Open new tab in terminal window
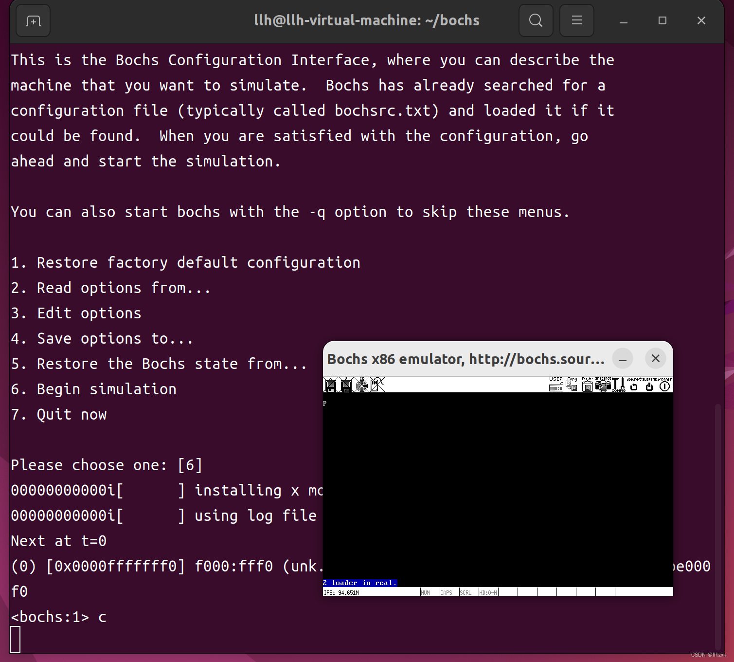This screenshot has width=734, height=662. point(33,20)
